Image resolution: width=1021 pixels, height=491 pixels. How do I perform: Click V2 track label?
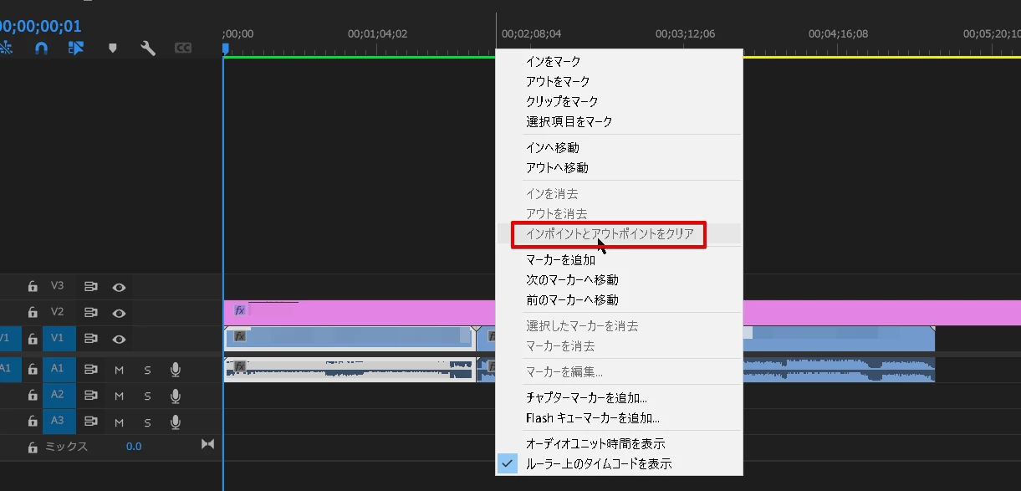click(58, 312)
